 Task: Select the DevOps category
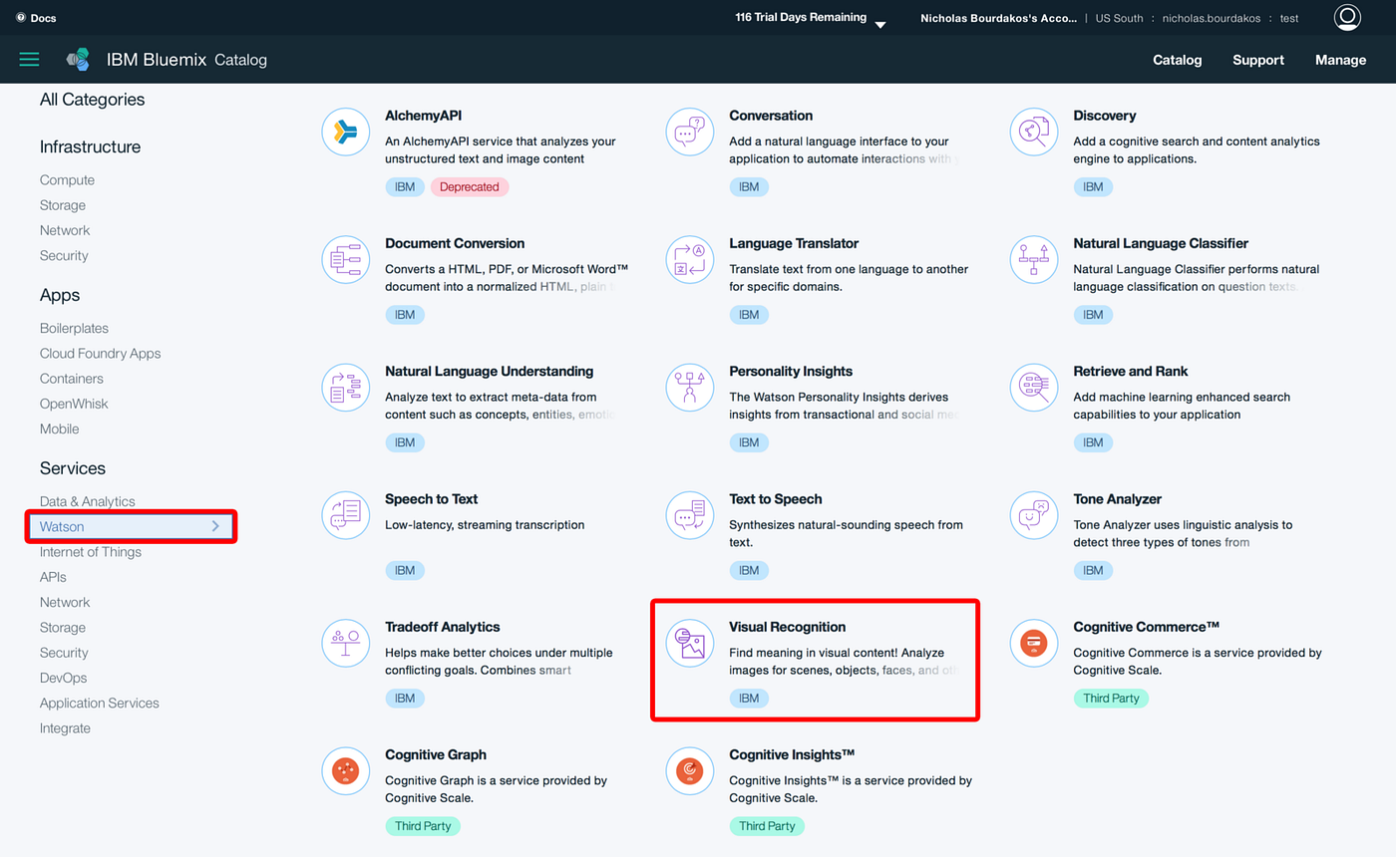[62, 678]
